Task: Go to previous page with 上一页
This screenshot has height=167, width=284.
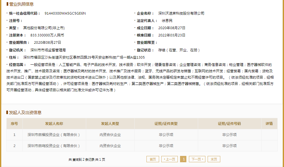Action: (170, 159)
